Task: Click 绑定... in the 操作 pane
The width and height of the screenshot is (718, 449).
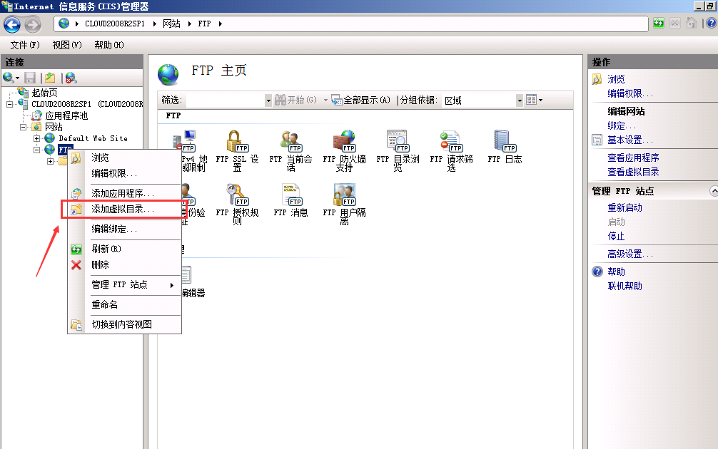Action: tap(622, 125)
